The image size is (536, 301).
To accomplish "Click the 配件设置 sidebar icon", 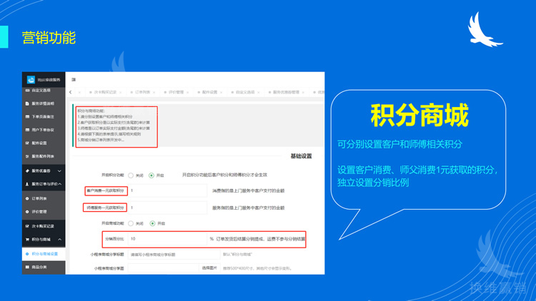I will click(x=27, y=143).
